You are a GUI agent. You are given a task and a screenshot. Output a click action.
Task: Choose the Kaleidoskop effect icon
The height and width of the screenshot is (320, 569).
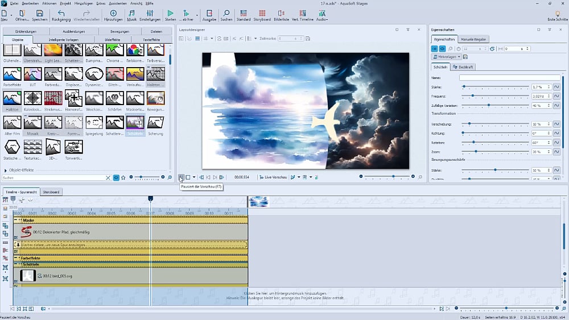pyautogui.click(x=32, y=98)
